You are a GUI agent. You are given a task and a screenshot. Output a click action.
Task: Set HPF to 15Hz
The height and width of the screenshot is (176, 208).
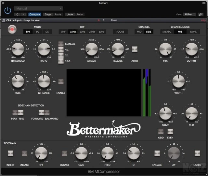coord(73,32)
